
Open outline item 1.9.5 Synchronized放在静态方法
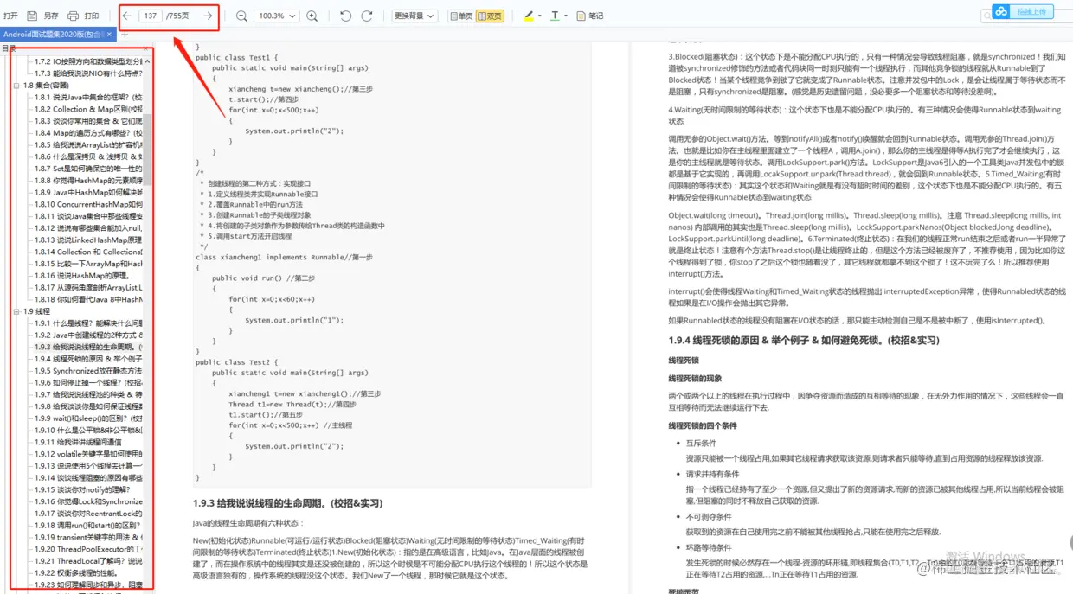[x=88, y=370]
